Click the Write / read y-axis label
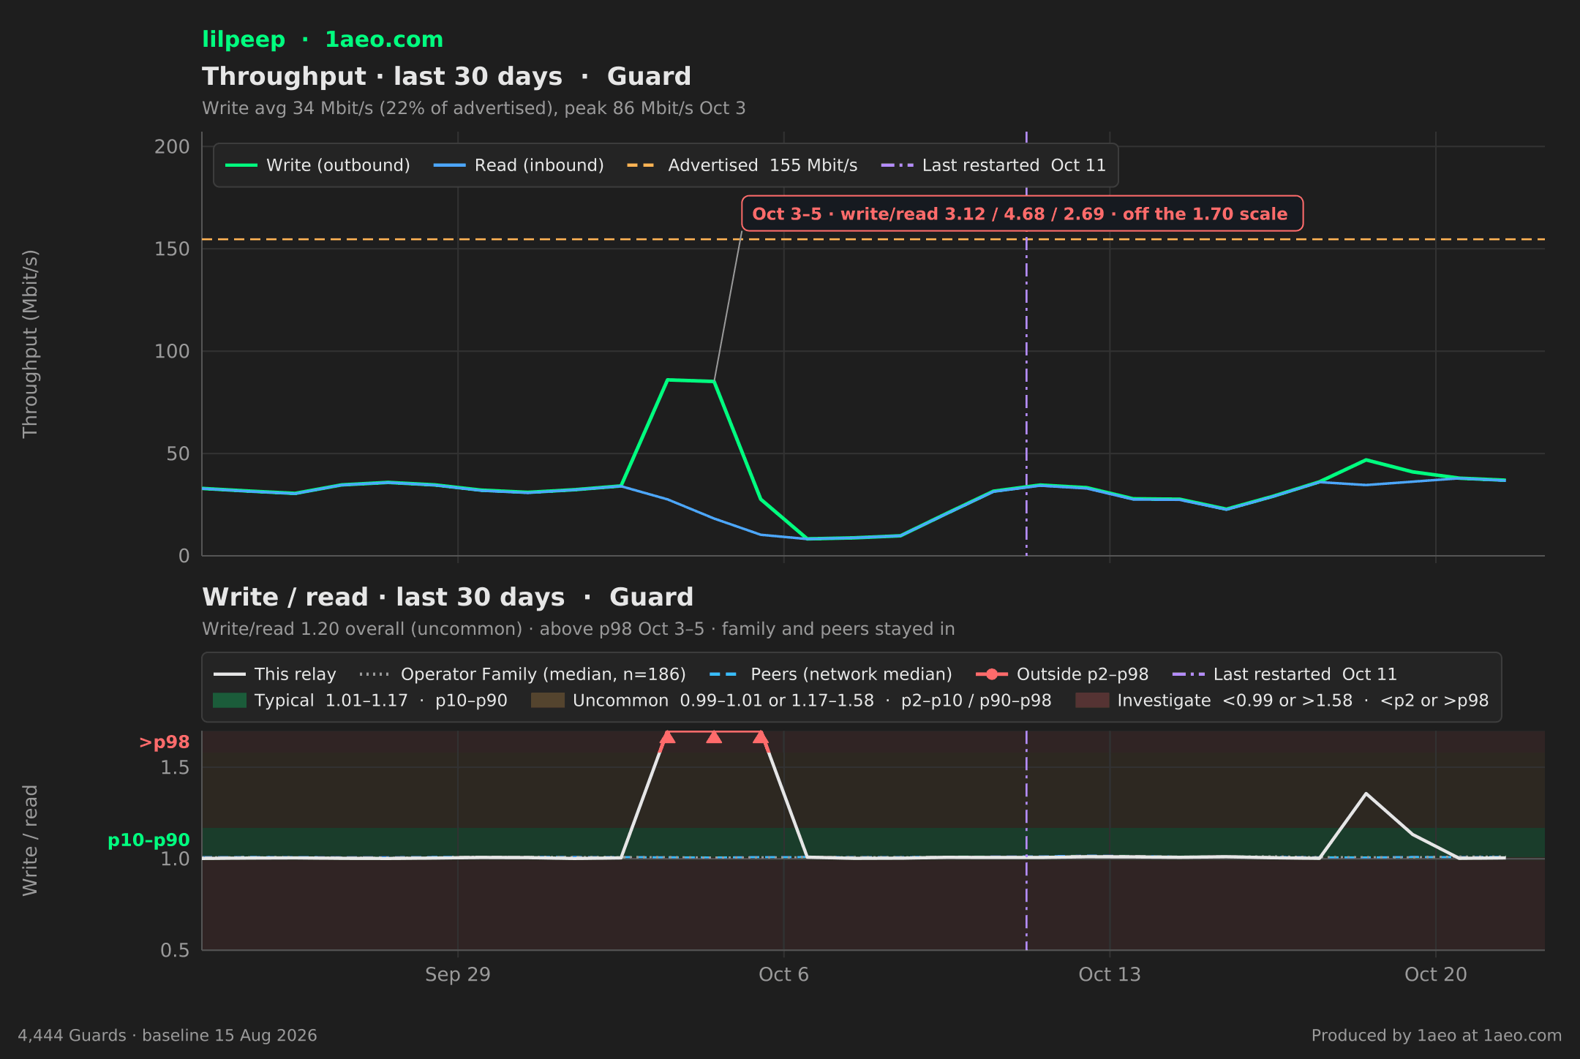1580x1059 pixels. [x=30, y=840]
